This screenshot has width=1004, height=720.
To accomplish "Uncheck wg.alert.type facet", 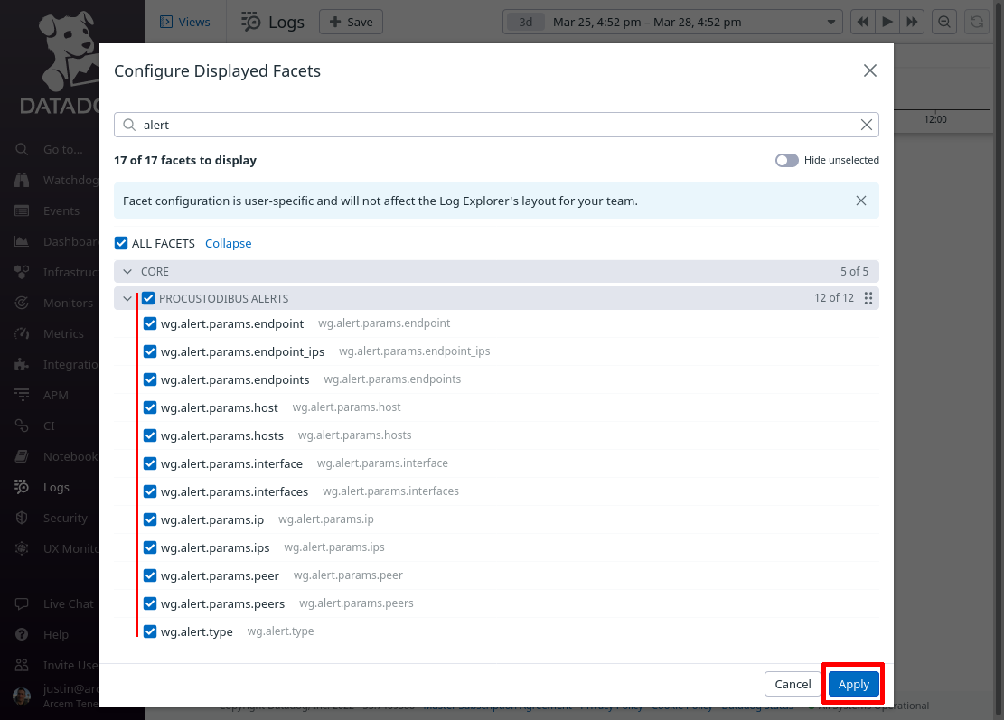I will tap(150, 631).
